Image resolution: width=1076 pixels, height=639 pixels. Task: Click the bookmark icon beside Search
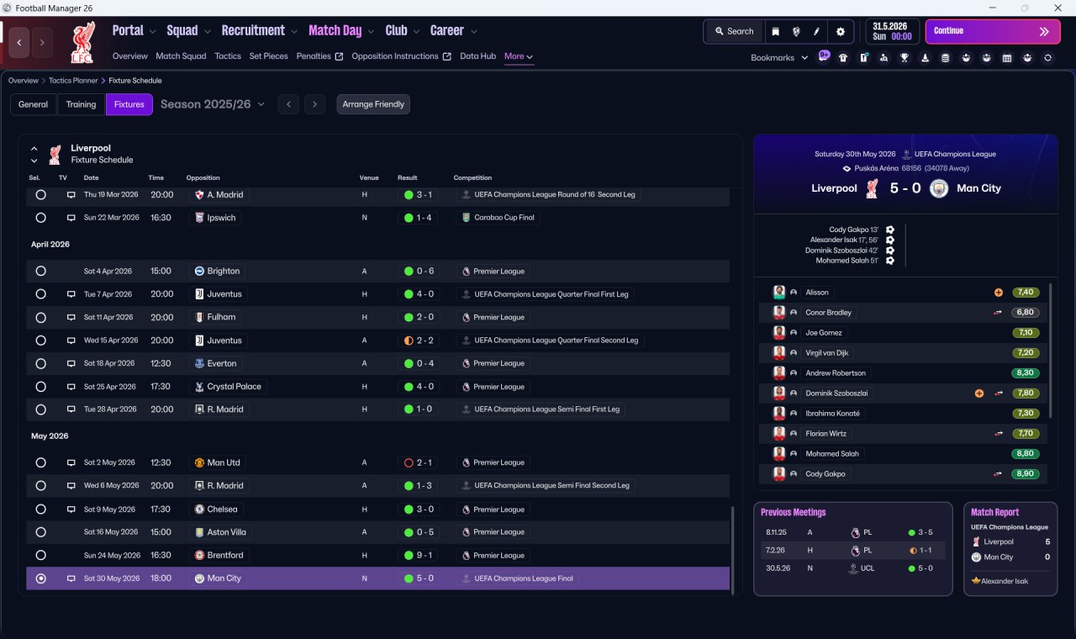coord(776,31)
